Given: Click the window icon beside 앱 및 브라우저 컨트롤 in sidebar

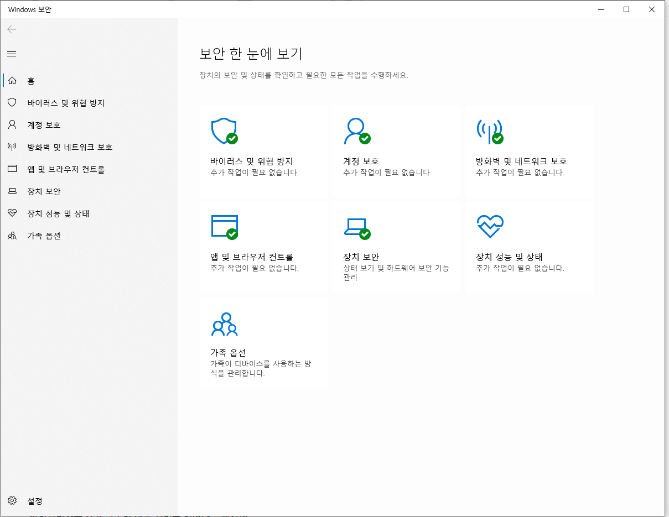Looking at the screenshot, I should coord(12,169).
